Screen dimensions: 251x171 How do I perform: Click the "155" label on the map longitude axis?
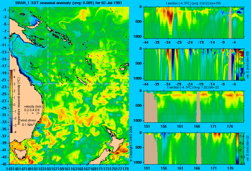pyautogui.click(x=48, y=168)
